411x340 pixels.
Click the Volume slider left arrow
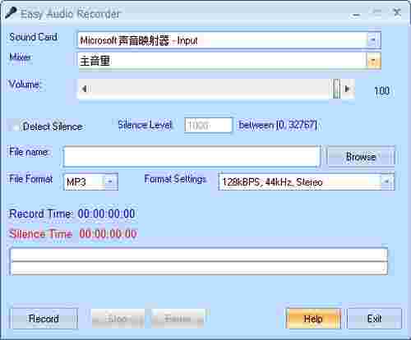click(85, 89)
